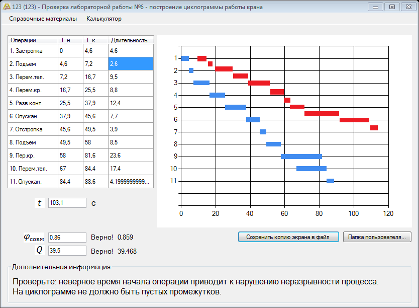Viewport: 419px width, 308px height.
Task: Select the 7. Отстропка operation cell
Action: [x=33, y=129]
